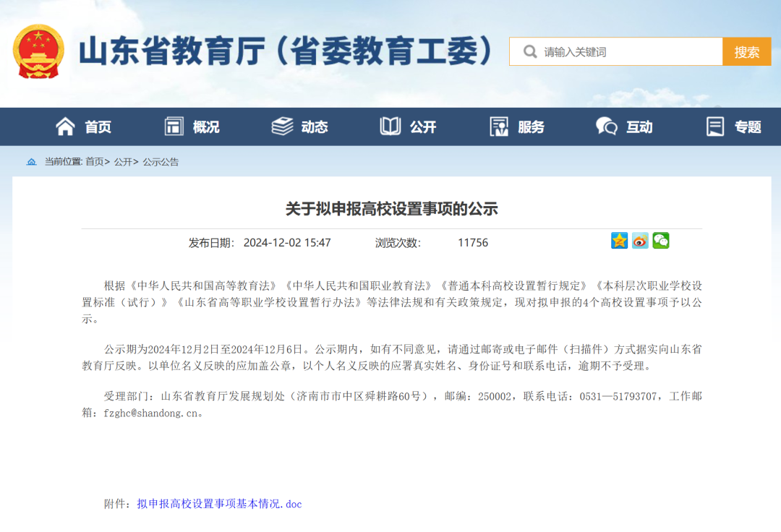Click paragraph starting 根据《中华人民共和国高等教育法》
The image size is (781, 532).
392,302
